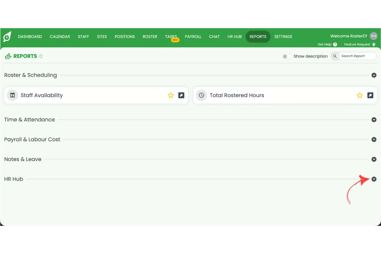381x254 pixels.
Task: Click the search magnifier icon
Action: click(335, 56)
